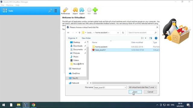Select This PC in navigation pane
This screenshot has width=193, height=108.
pyautogui.click(x=75, y=78)
